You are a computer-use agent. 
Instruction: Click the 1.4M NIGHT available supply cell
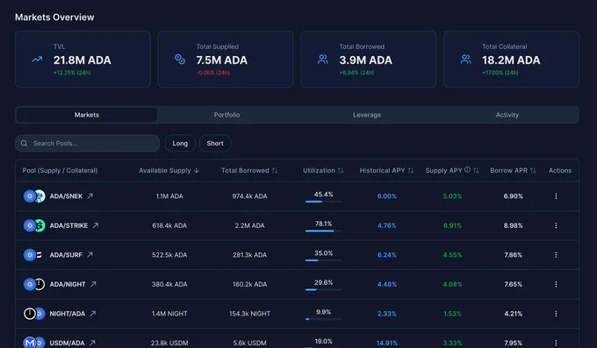click(169, 314)
